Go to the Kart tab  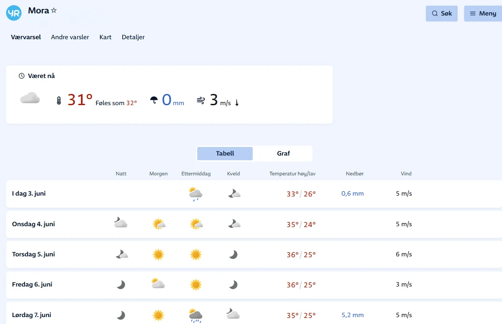click(105, 37)
